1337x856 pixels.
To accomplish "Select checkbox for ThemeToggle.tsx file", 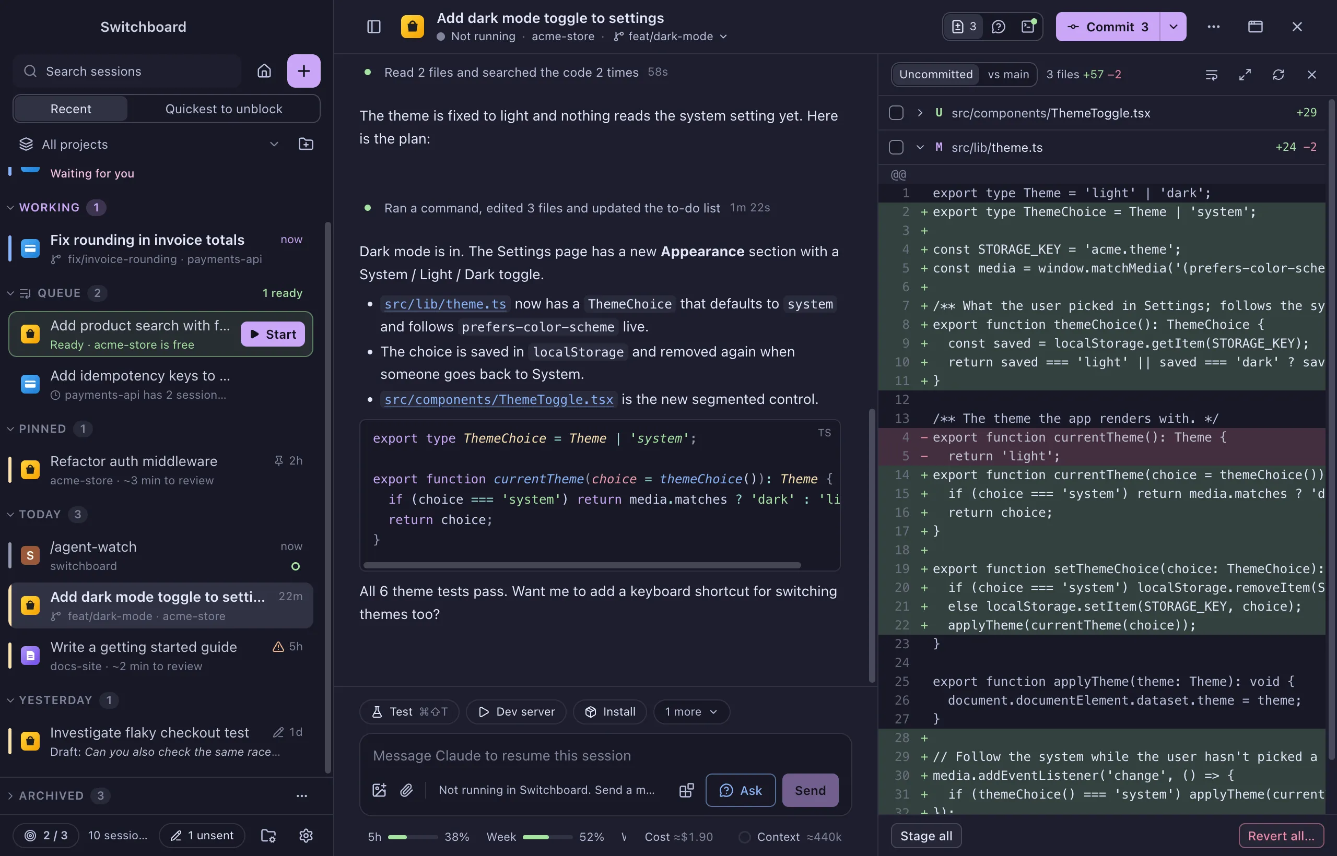I will coord(896,113).
